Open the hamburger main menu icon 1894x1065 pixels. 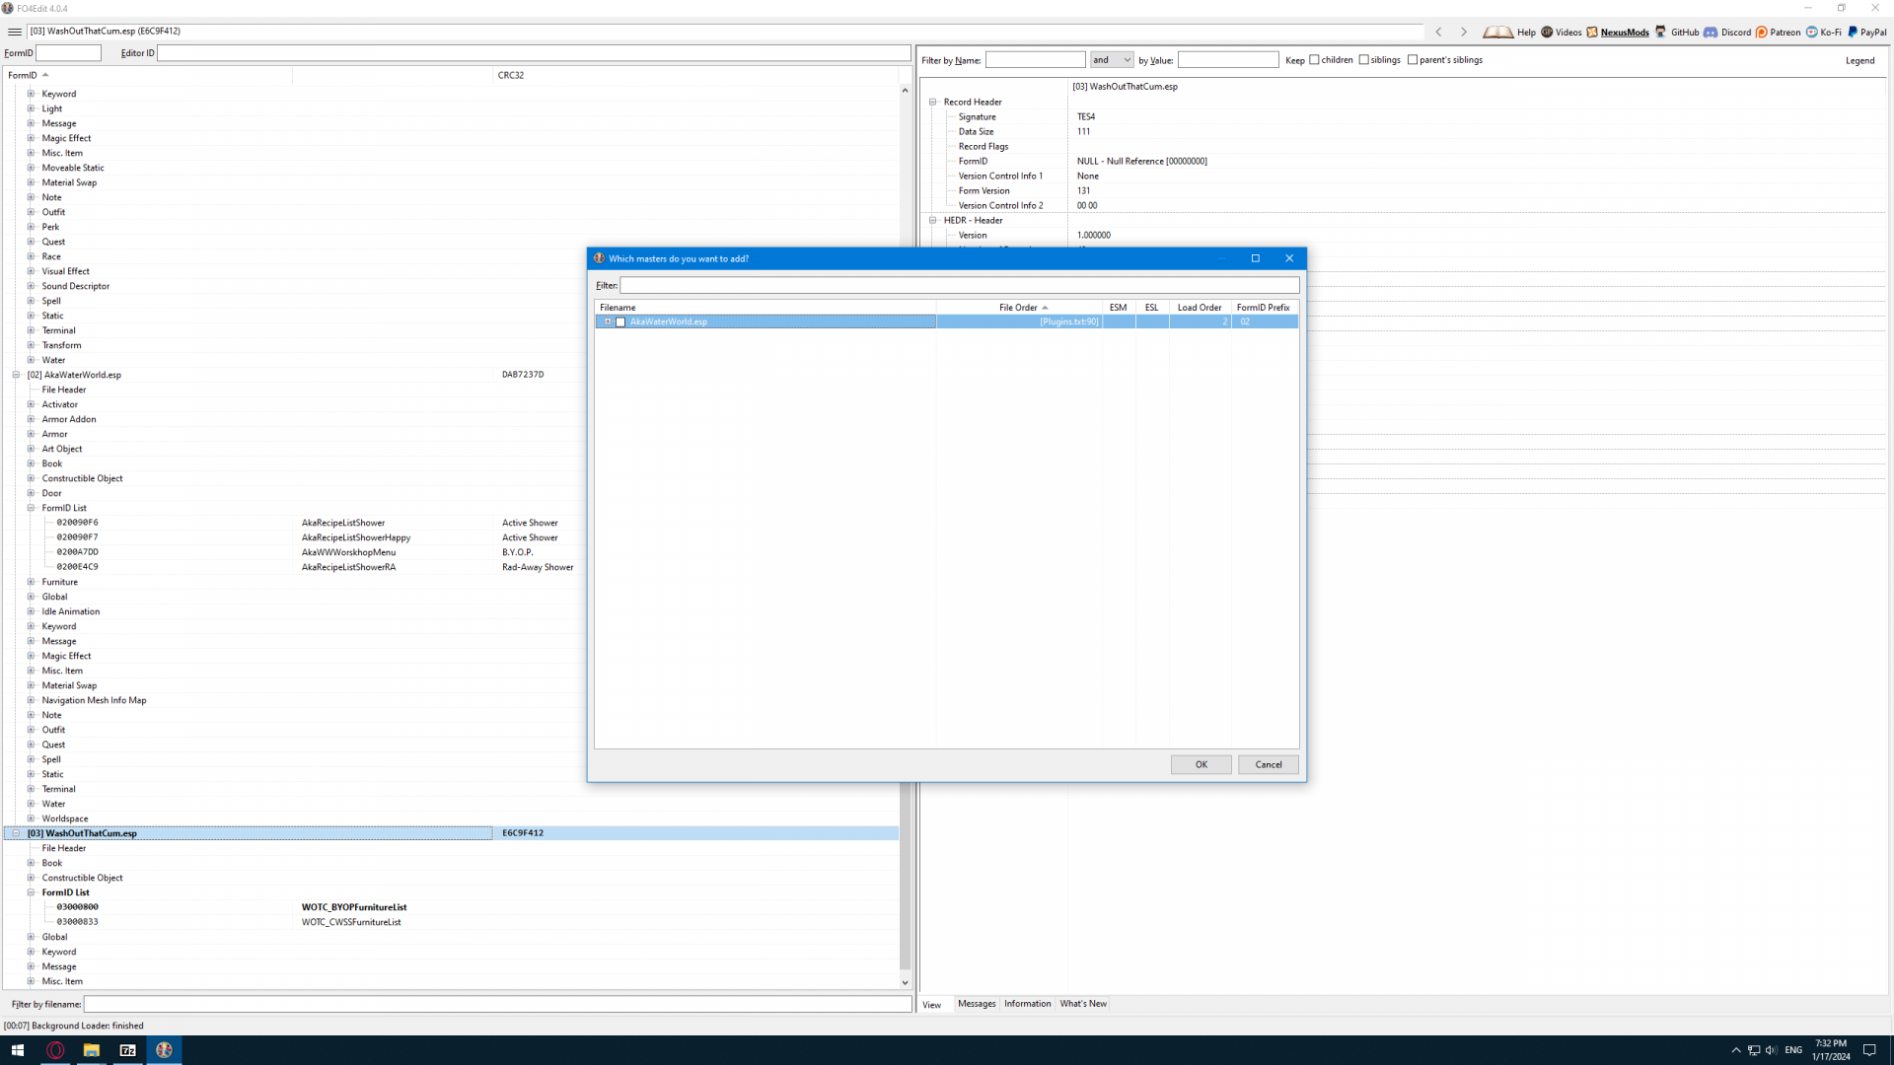coord(14,32)
